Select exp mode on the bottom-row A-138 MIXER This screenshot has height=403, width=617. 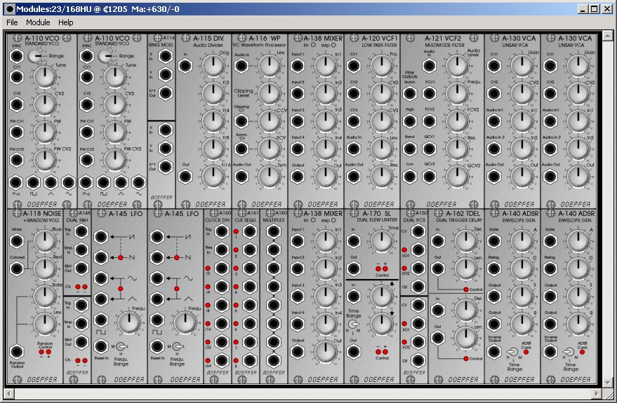(x=333, y=220)
